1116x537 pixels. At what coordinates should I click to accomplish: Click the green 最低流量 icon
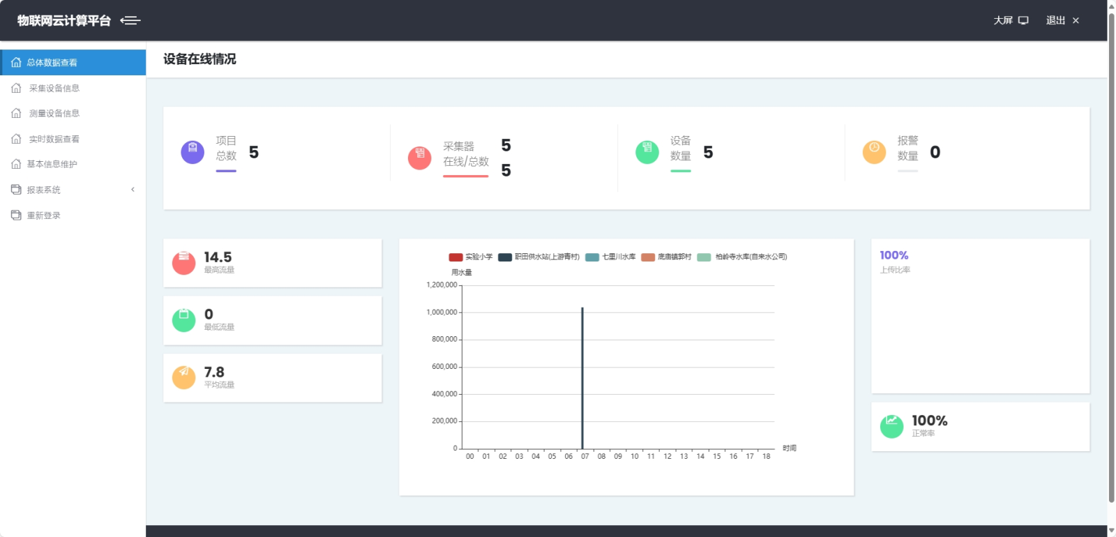183,320
